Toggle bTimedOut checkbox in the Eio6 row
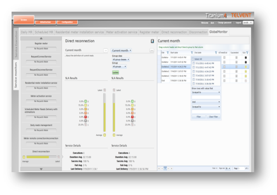Viewport: 277px width, 195px height. point(224,80)
